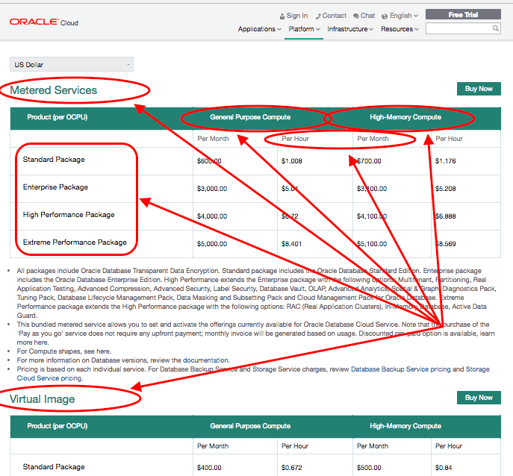This screenshot has height=476, width=513.
Task: Expand the Infrastructure menu
Action: (x=350, y=29)
